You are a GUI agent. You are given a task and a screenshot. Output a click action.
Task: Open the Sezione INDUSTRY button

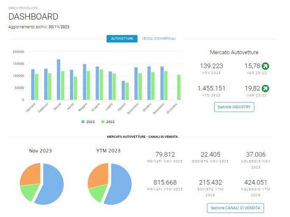234,107
